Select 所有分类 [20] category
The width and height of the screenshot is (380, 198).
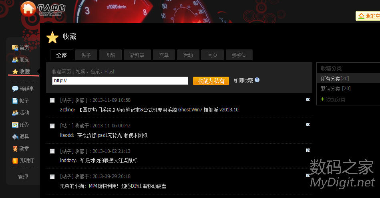coord(335,79)
